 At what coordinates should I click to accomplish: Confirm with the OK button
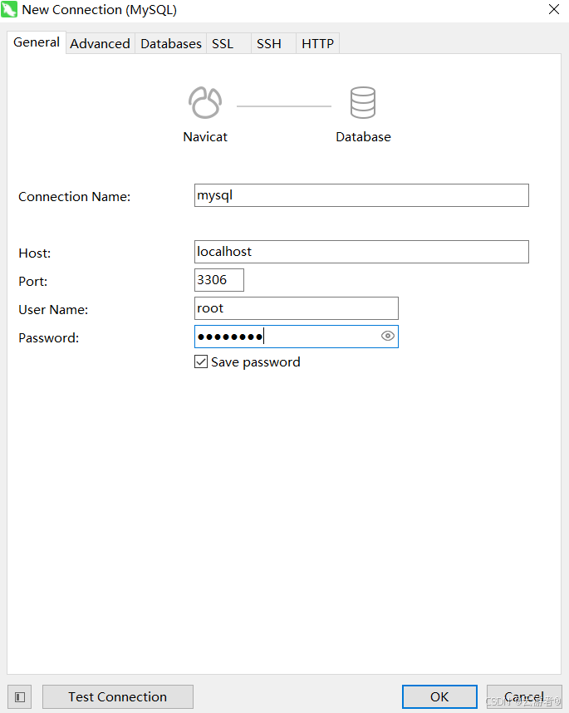pos(439,696)
